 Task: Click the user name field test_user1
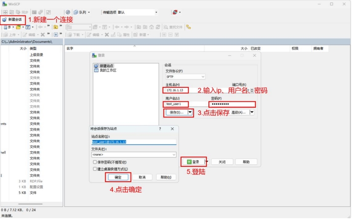(x=176, y=104)
